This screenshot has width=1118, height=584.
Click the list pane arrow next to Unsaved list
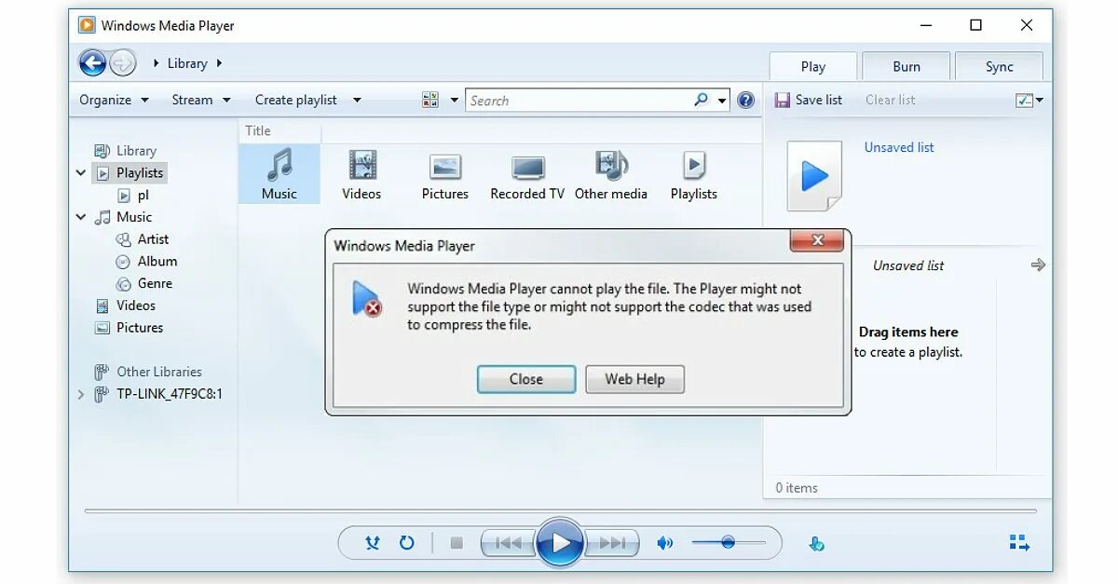tap(1038, 265)
